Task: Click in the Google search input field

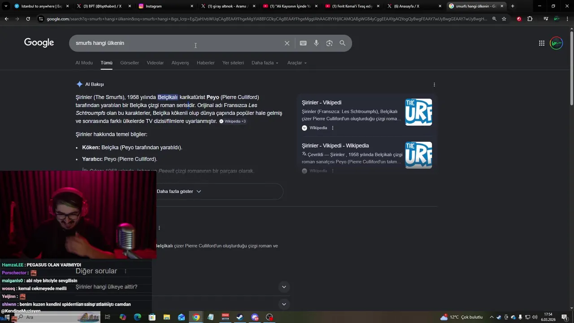Action: pyautogui.click(x=177, y=43)
